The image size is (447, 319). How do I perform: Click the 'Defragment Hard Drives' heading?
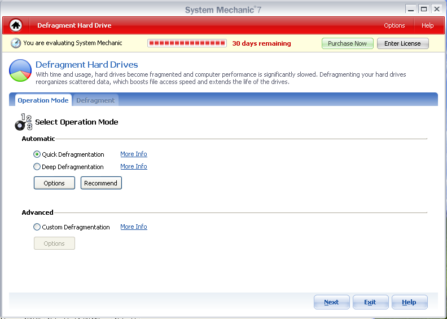87,65
